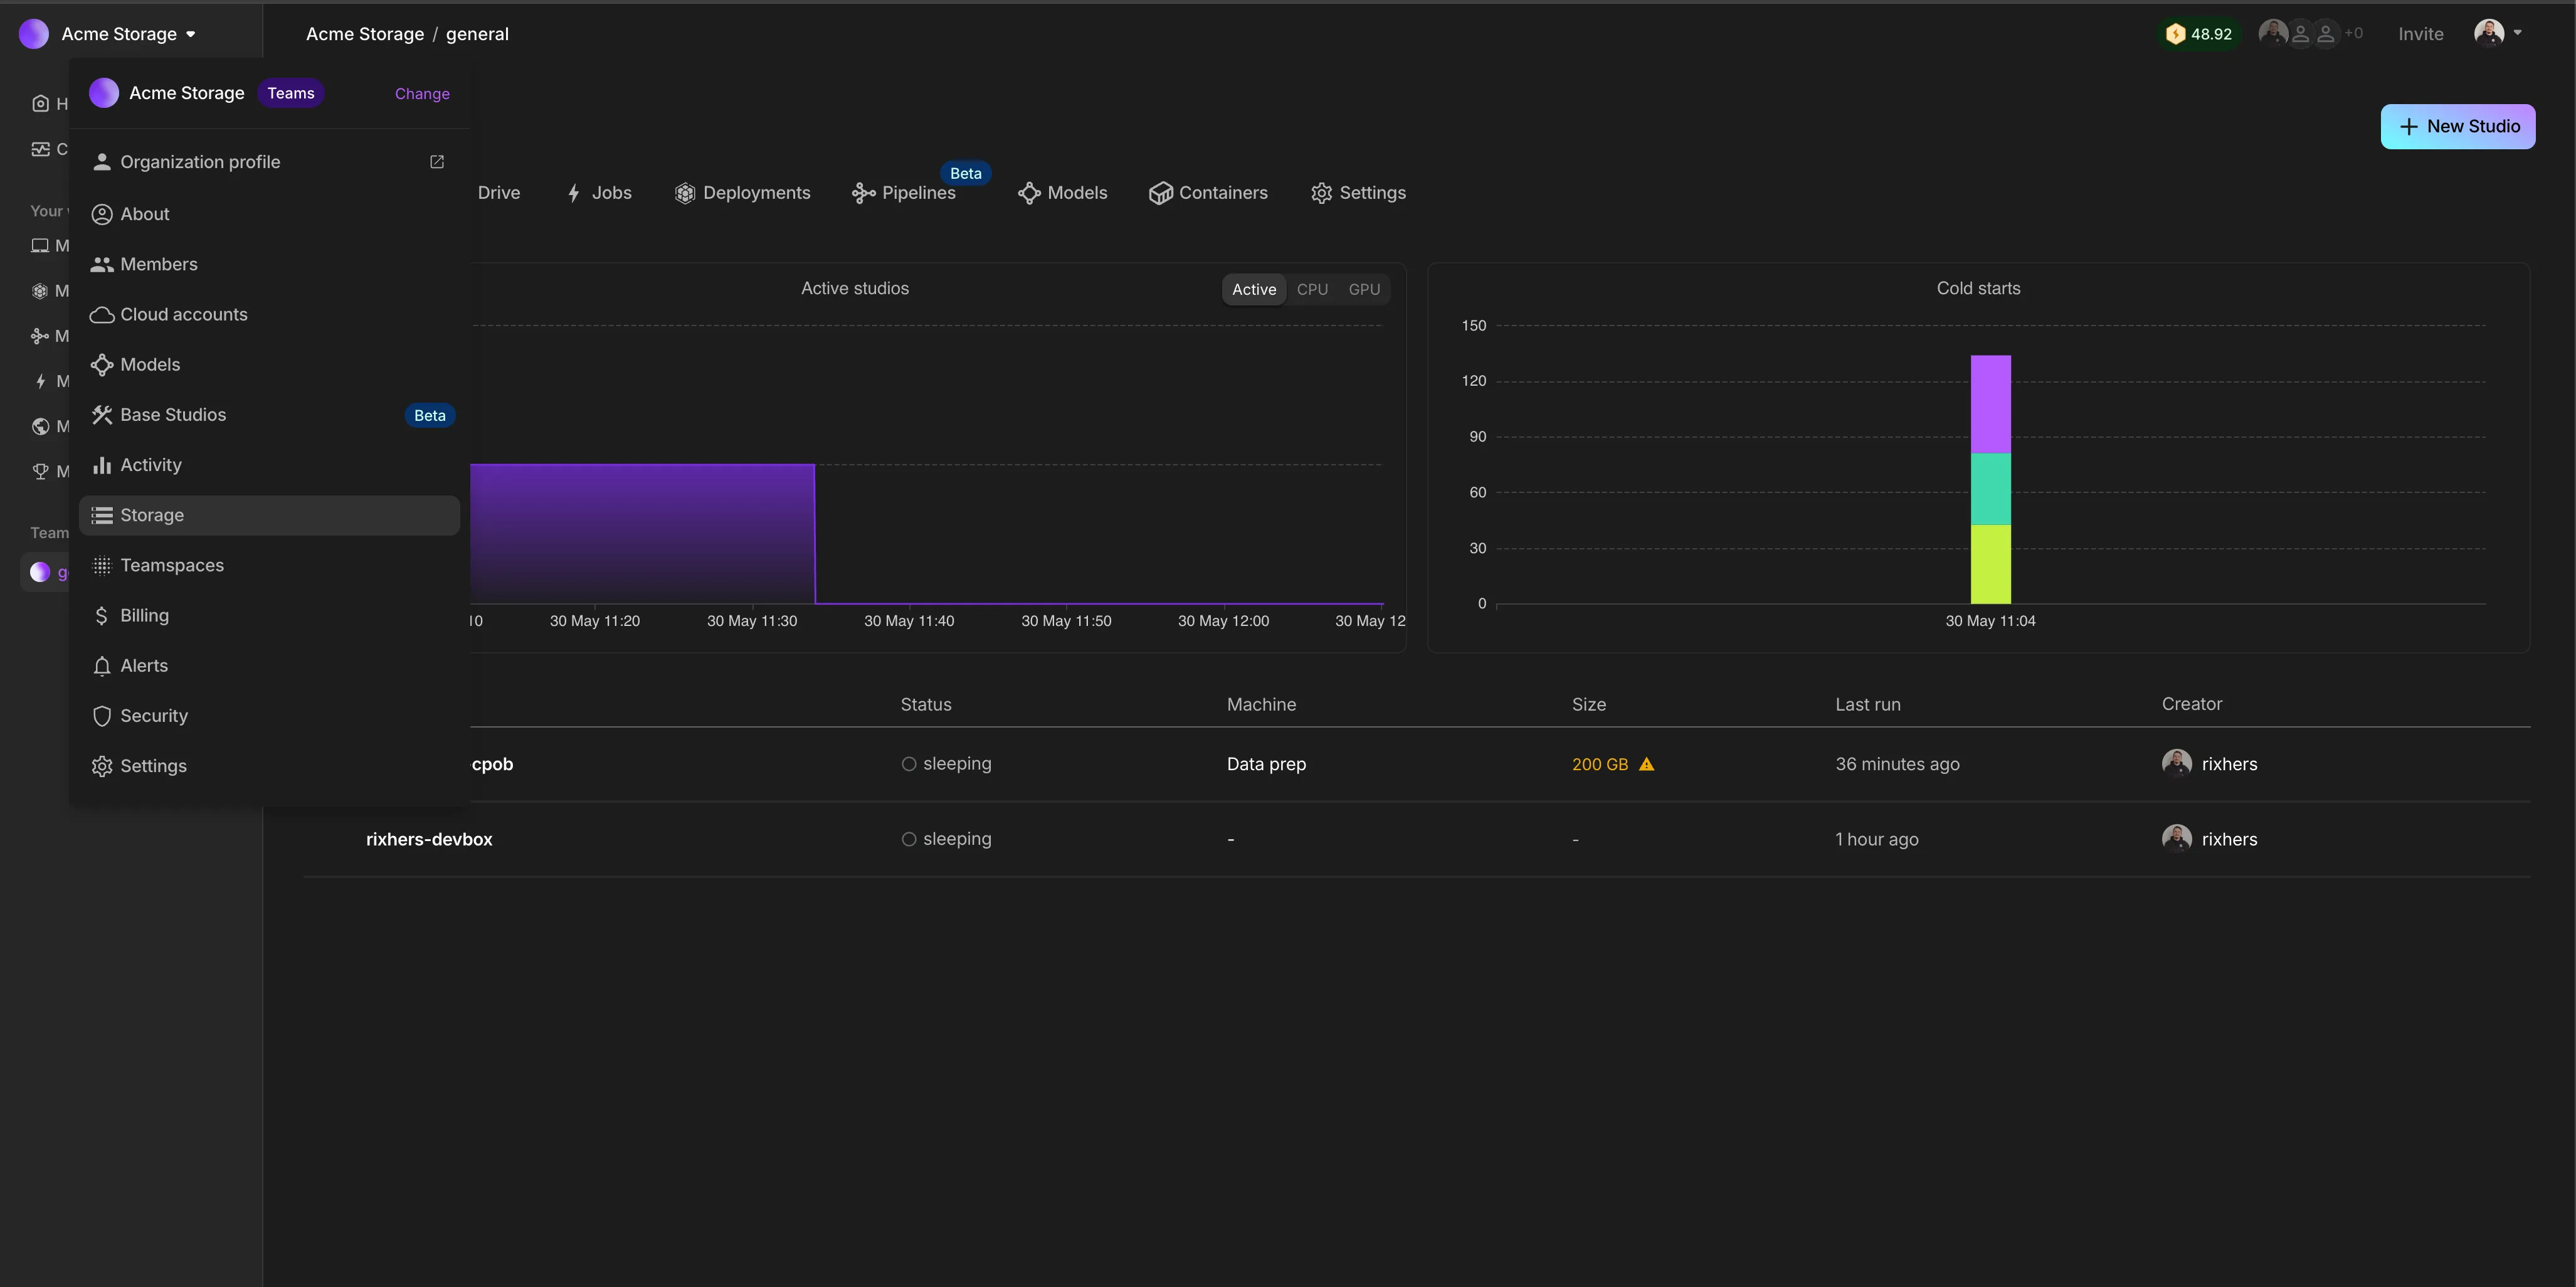2576x1287 pixels.
Task: Switch chart to Active view
Action: click(1254, 289)
